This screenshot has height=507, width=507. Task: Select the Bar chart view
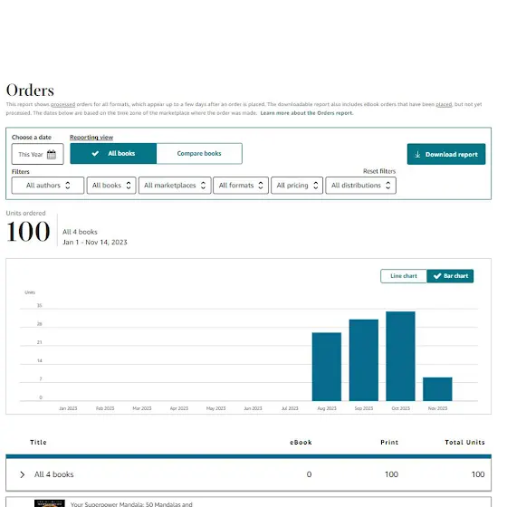450,276
